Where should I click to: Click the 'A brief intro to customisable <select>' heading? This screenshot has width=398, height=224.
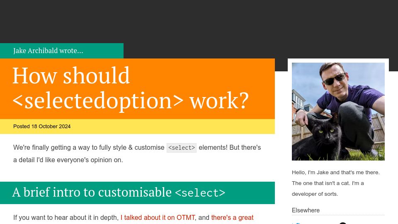pos(119,192)
